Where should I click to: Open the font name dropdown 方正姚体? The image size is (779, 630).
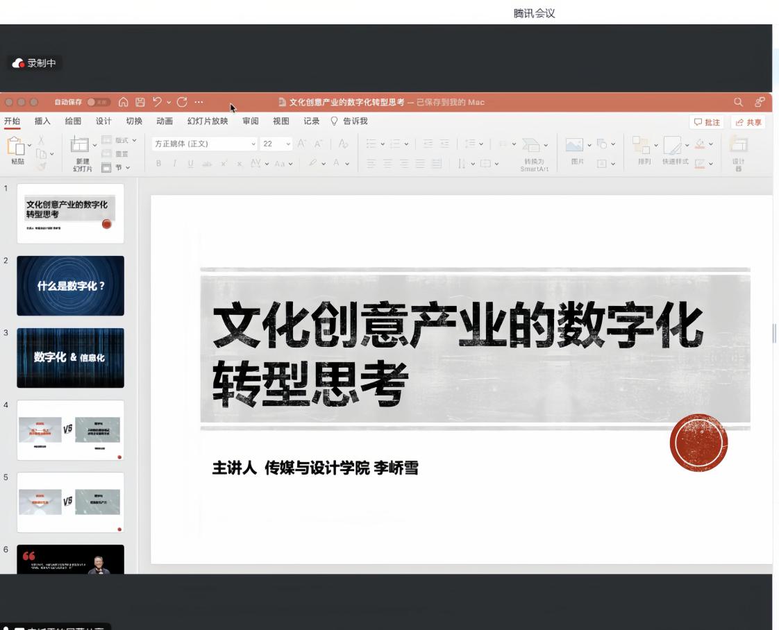[x=205, y=144]
